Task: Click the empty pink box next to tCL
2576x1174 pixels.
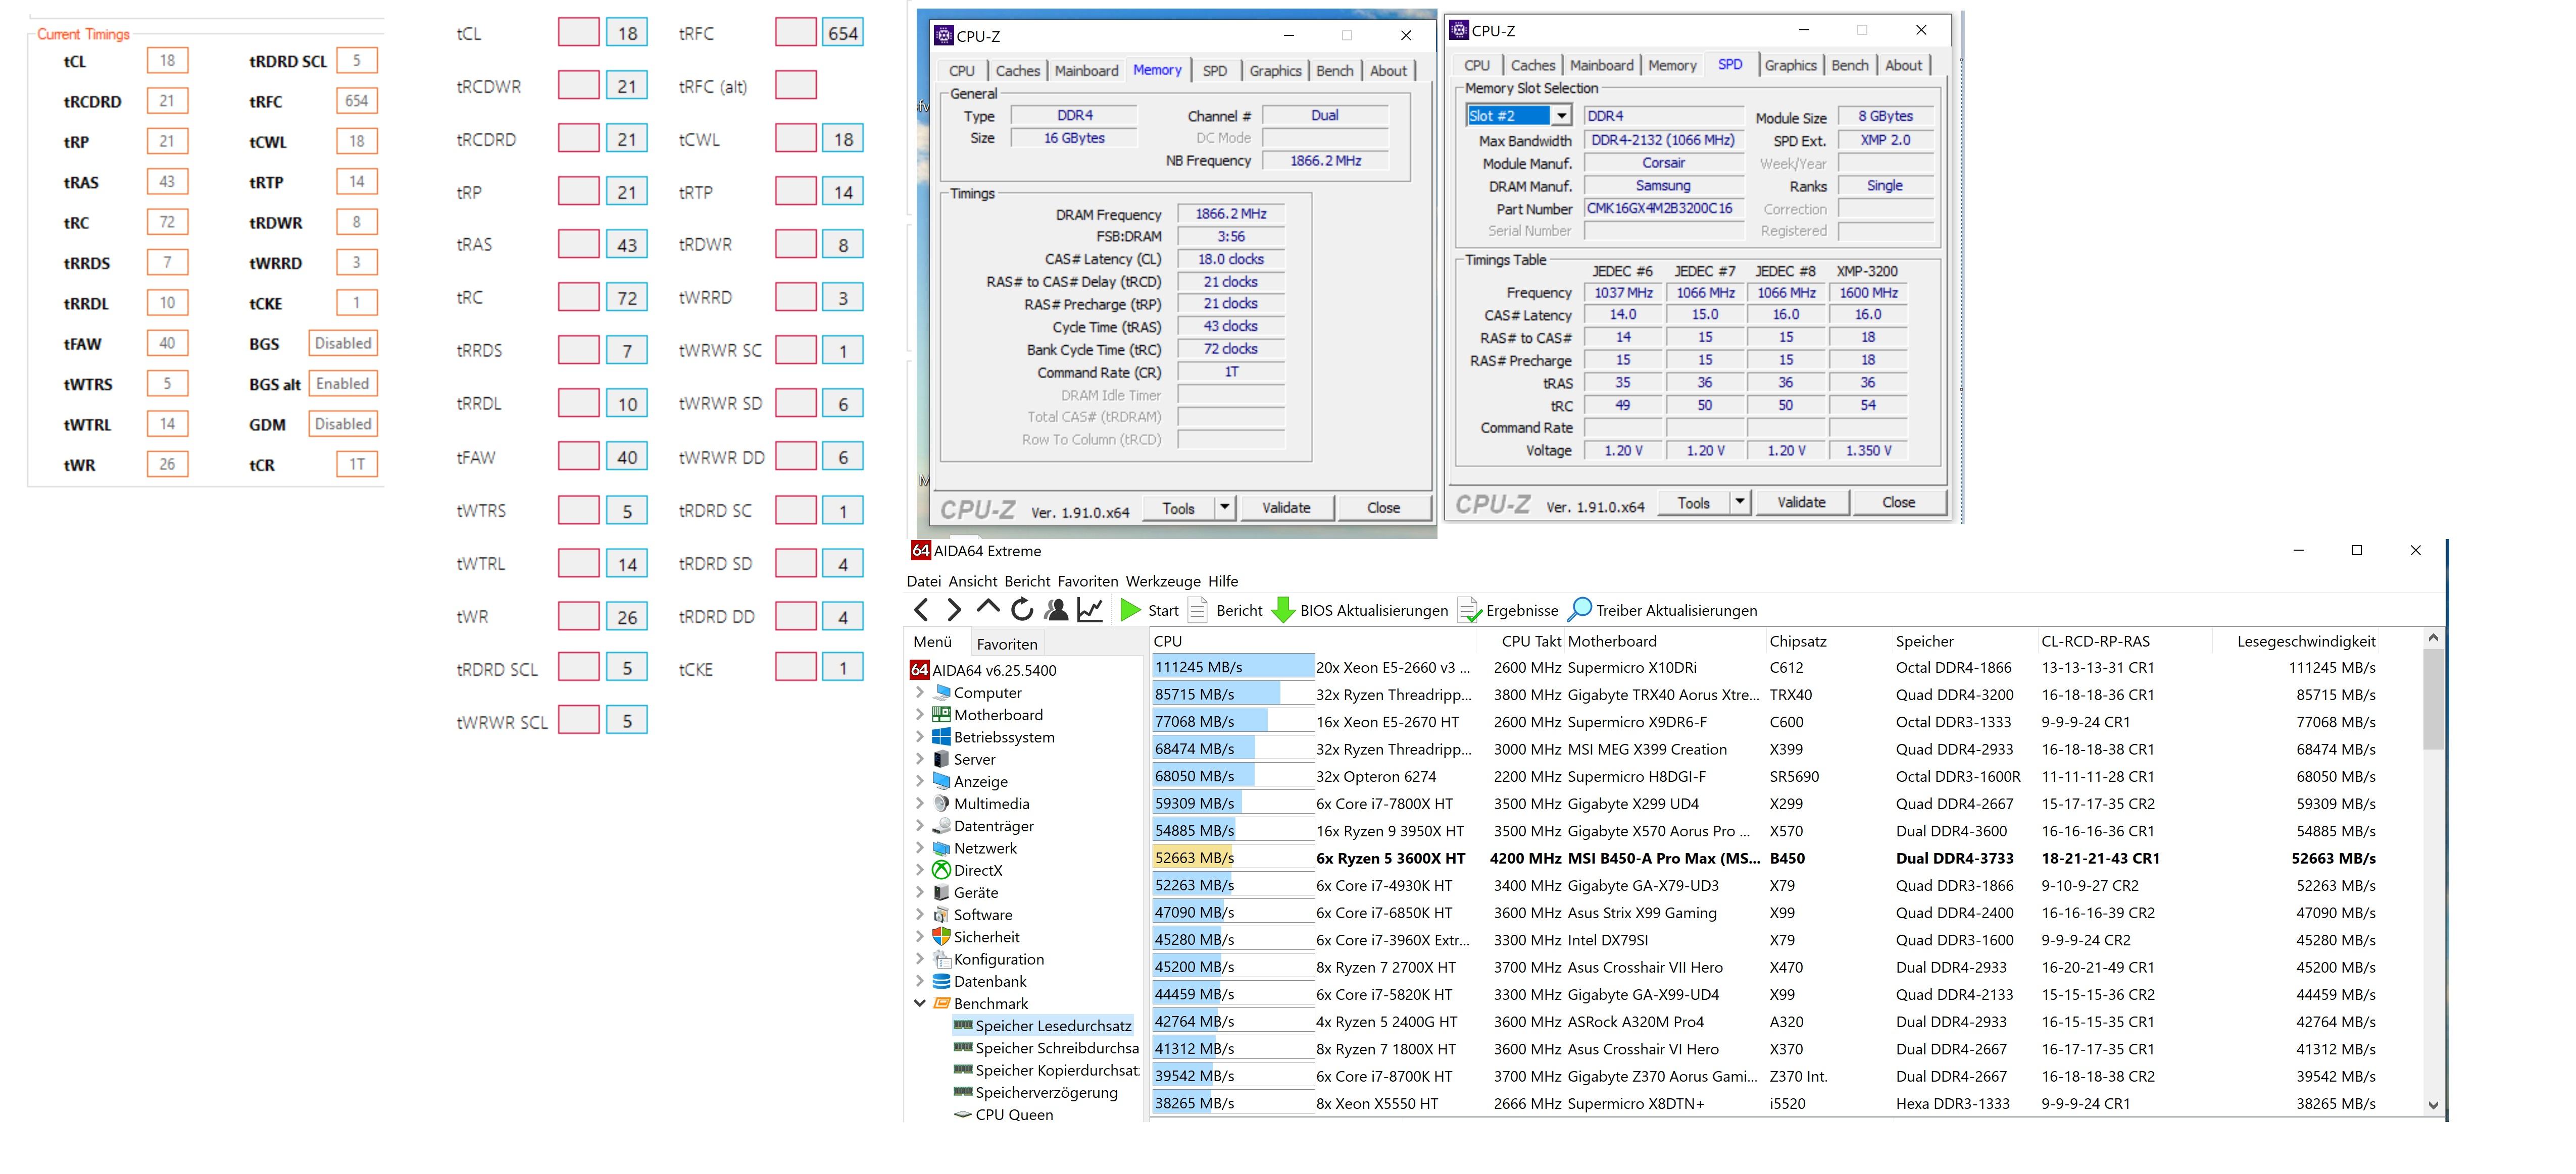Action: click(578, 32)
